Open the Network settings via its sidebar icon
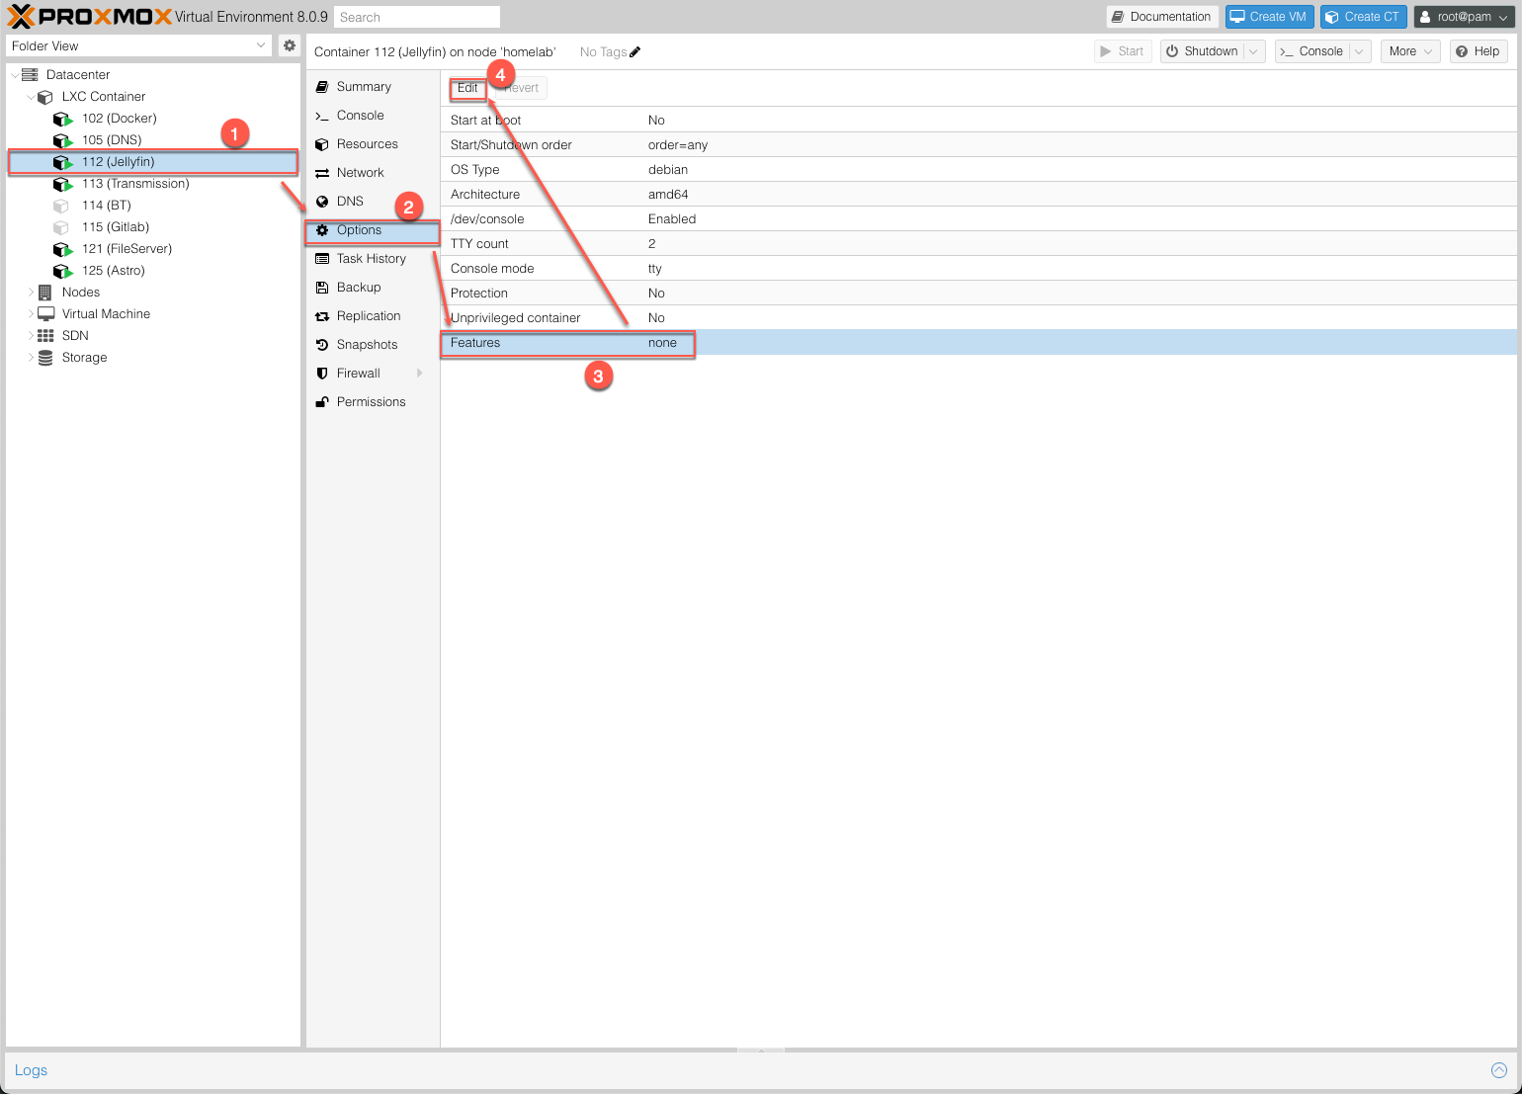 click(323, 172)
